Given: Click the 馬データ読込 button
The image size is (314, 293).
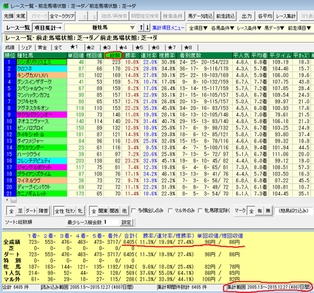Looking at the screenshot, I should click(x=200, y=16).
